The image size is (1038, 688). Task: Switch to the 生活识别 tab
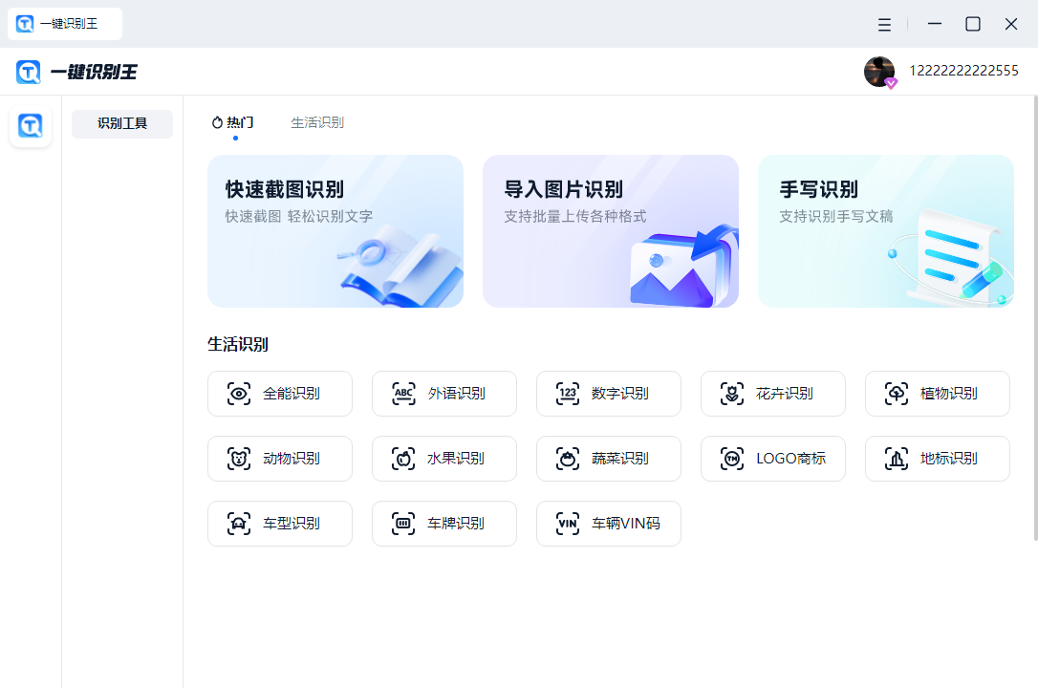pyautogui.click(x=317, y=122)
